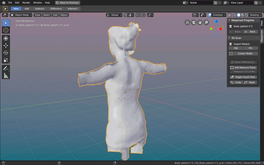
Task: Click the active tool icon in tool settings
Action: (x=5, y=9)
